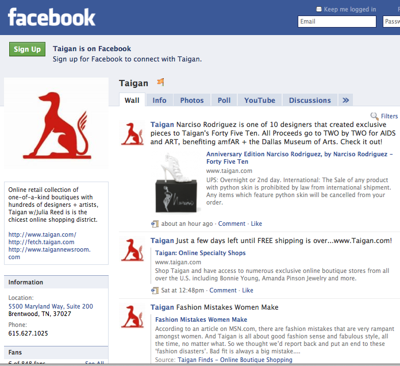Screen dimensions: 400x366
Task: Open '5500 Maryland Way, Suite 200' address link
Action: click(x=51, y=306)
